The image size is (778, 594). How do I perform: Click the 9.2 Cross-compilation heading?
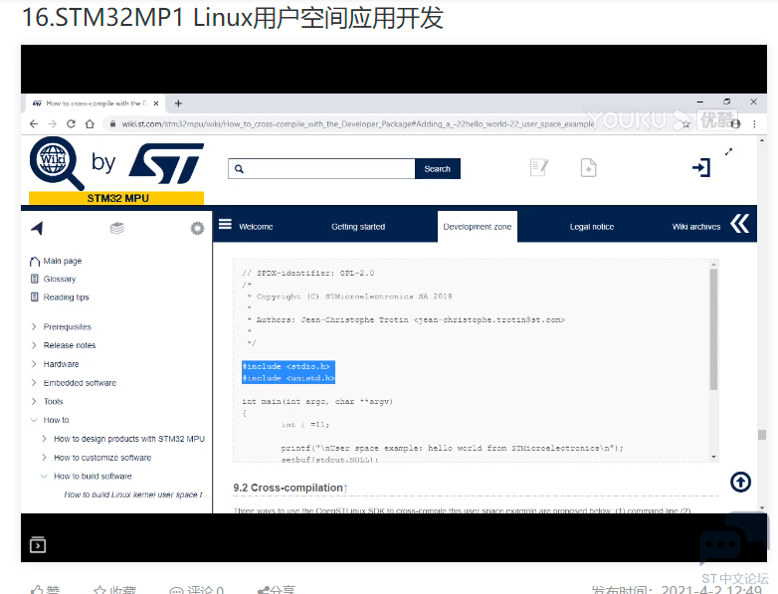coord(288,488)
